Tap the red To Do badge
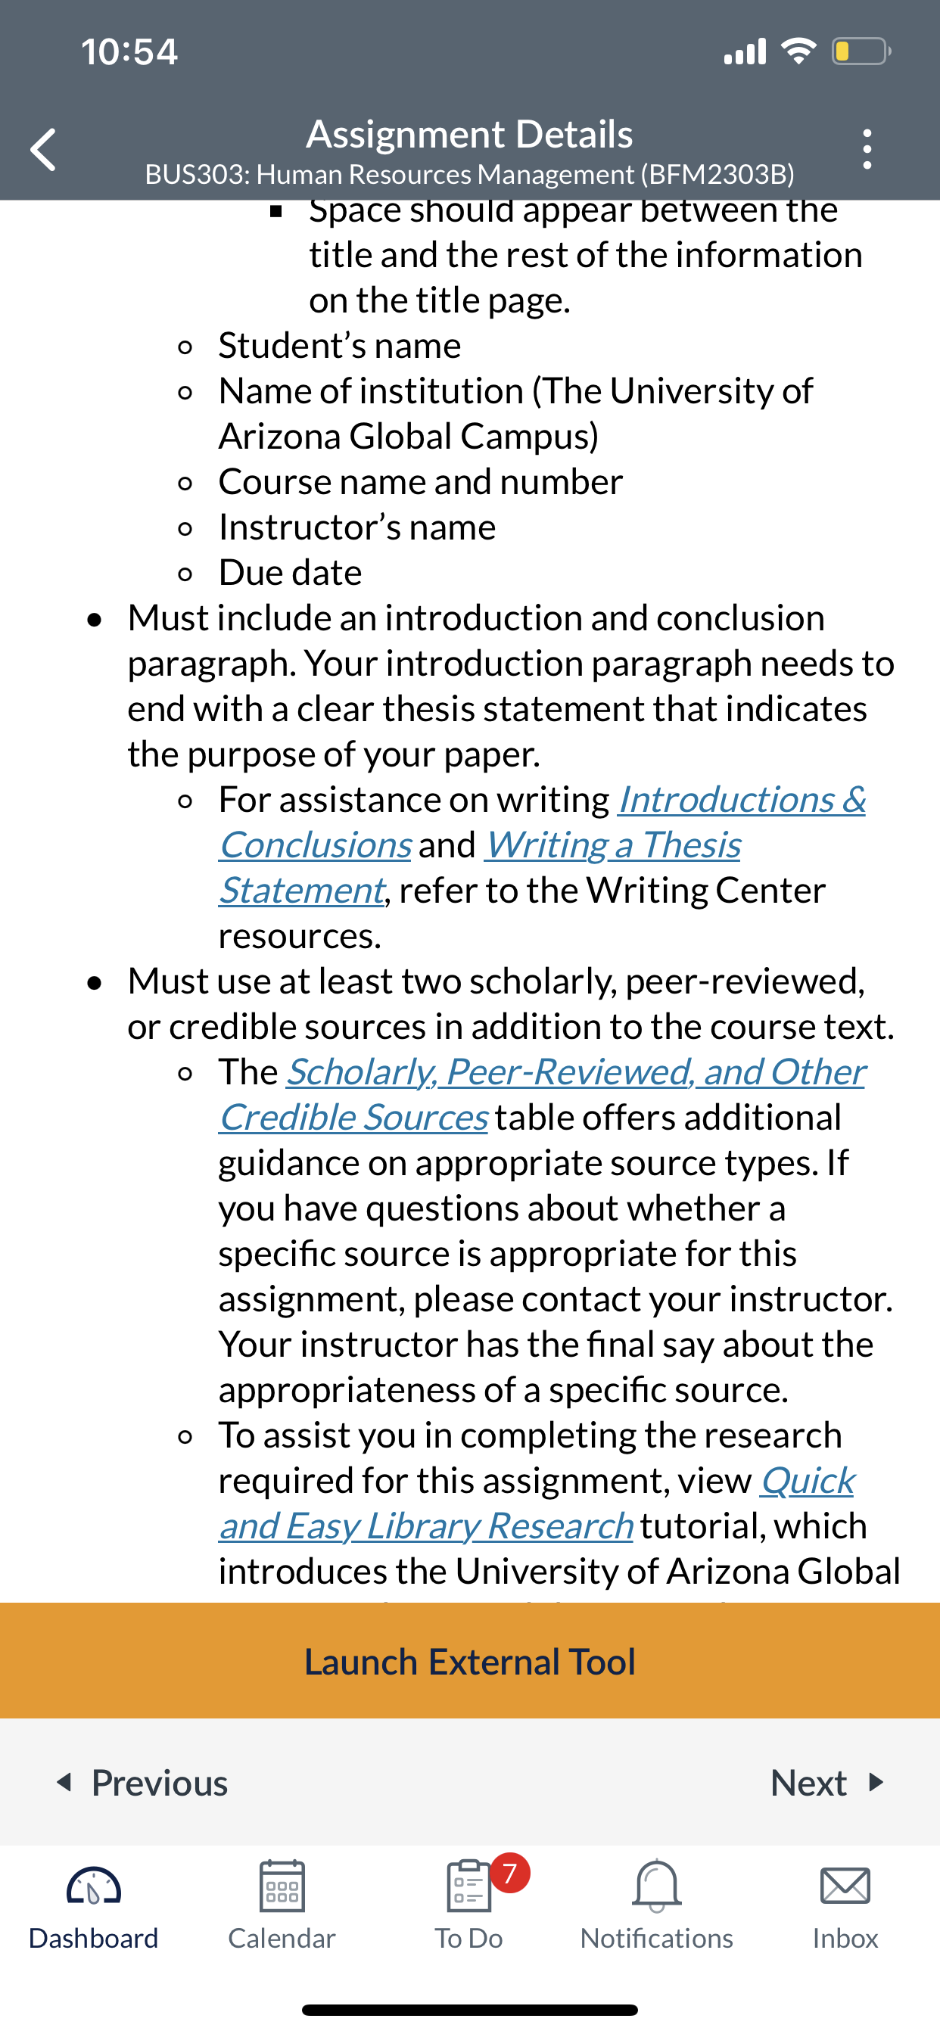Screen dimensions: 940x2034 point(510,1872)
